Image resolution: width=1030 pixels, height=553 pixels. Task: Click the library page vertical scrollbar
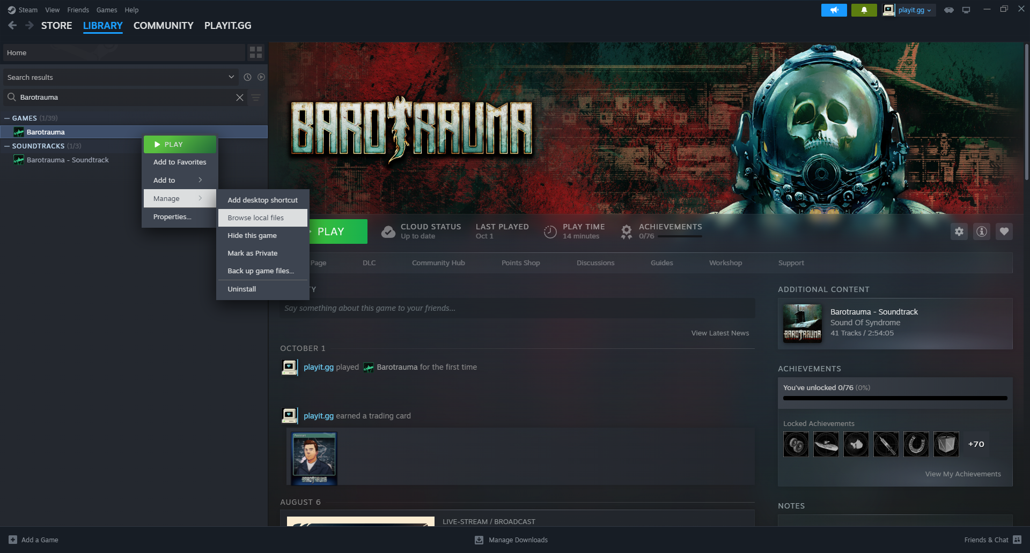[x=1026, y=113]
